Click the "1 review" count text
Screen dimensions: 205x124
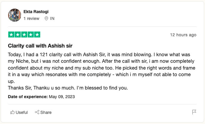point(31,18)
